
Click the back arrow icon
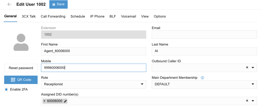[9, 4]
